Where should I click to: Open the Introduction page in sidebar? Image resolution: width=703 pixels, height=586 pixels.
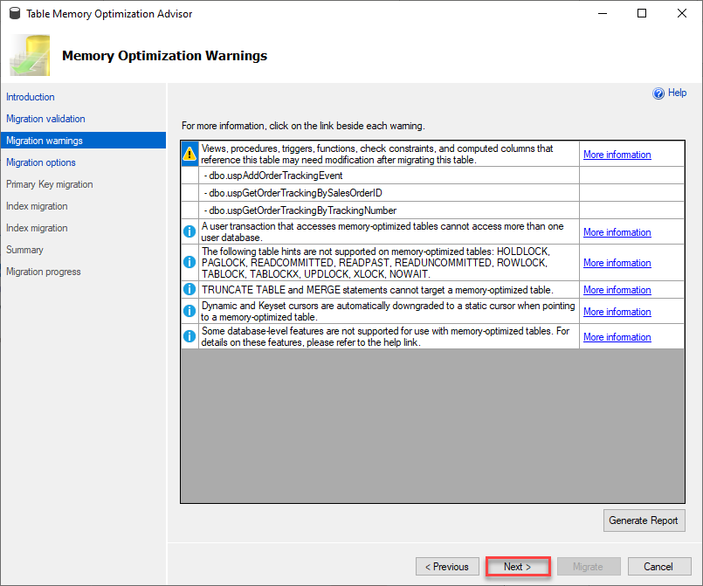(x=30, y=97)
